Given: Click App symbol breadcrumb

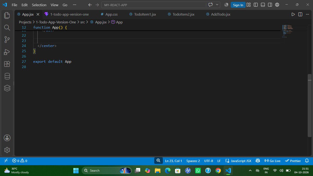Looking at the screenshot, I should (x=117, y=22).
